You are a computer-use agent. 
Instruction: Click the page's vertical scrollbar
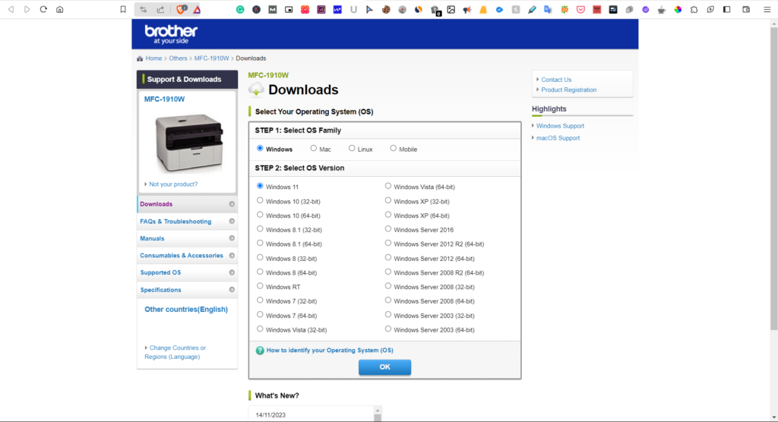773,152
